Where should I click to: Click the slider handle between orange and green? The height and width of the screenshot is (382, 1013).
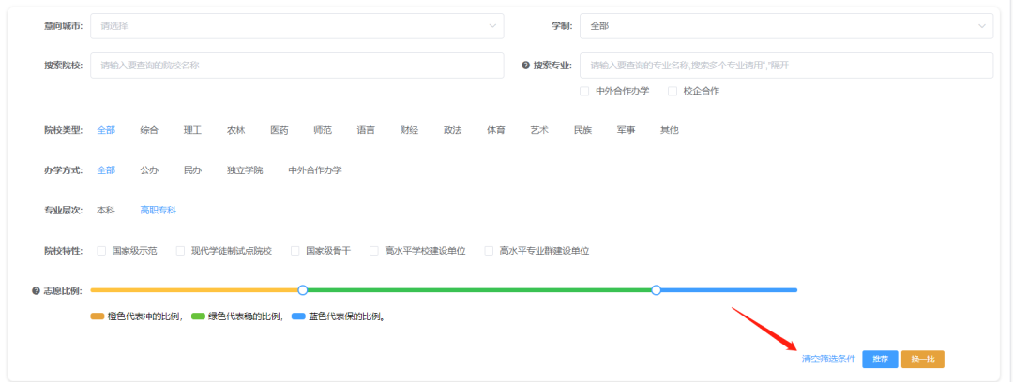[x=302, y=290]
